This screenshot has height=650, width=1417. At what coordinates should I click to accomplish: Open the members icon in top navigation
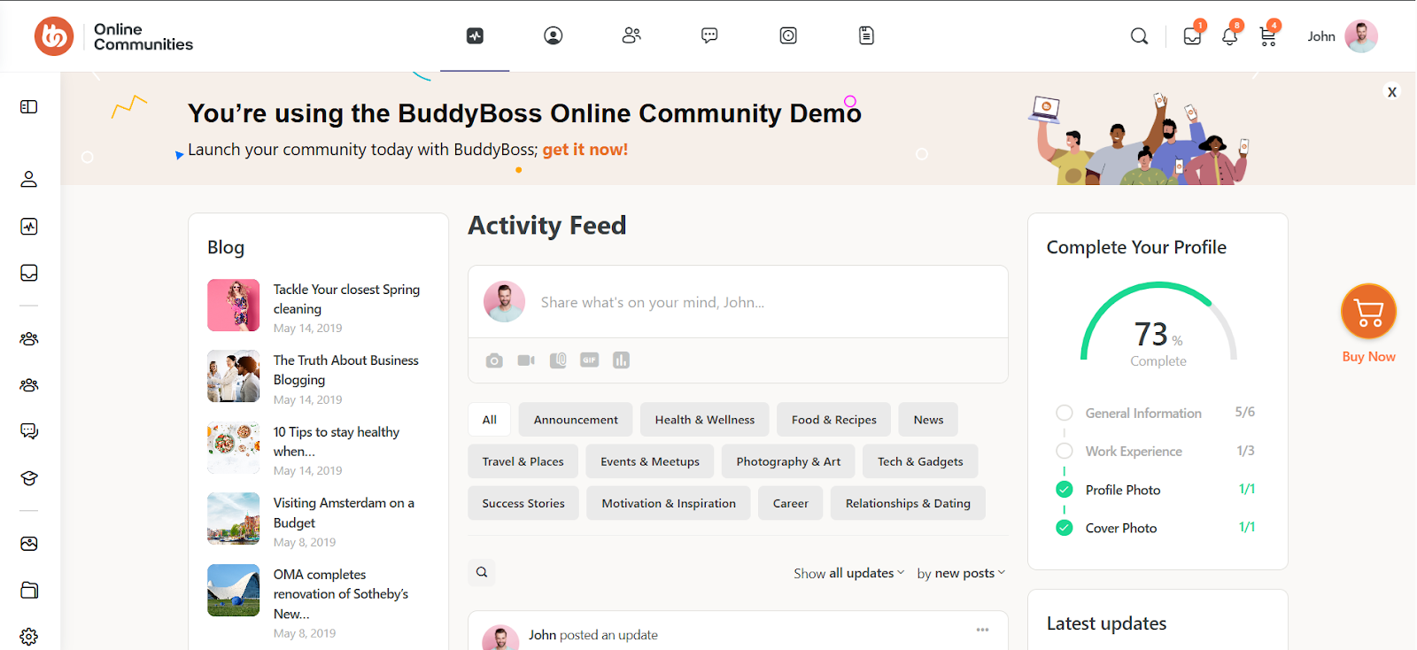click(631, 35)
